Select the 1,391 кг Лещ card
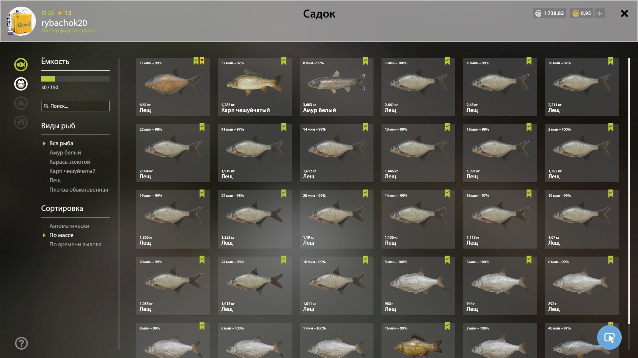The width and height of the screenshot is (638, 358). click(x=500, y=153)
